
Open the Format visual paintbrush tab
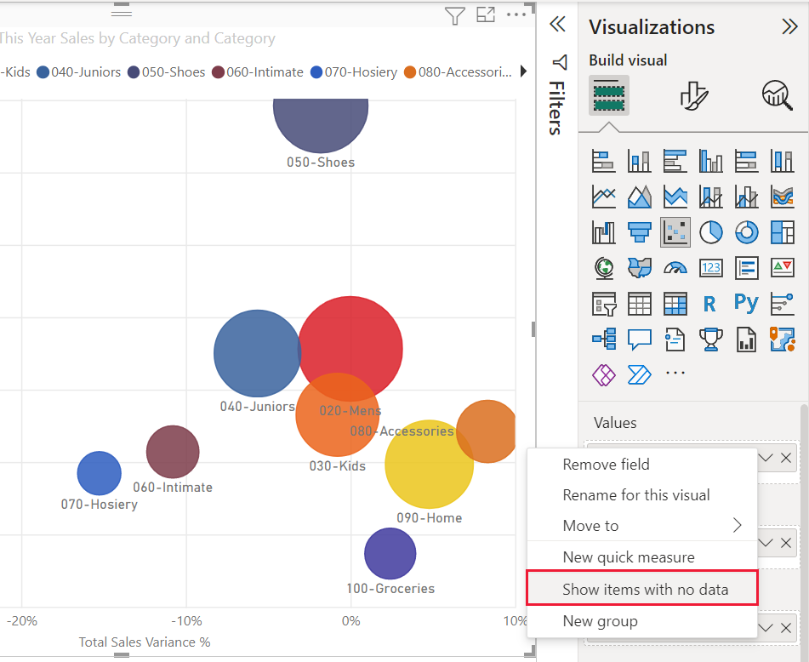point(694,95)
